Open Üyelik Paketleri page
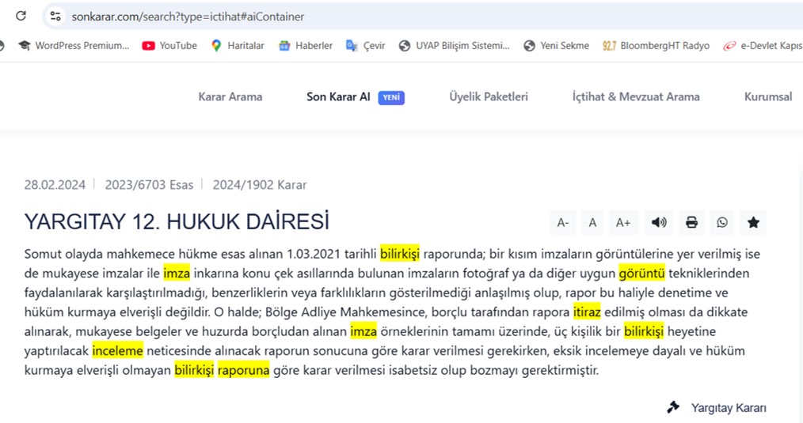This screenshot has width=803, height=423. (x=488, y=96)
